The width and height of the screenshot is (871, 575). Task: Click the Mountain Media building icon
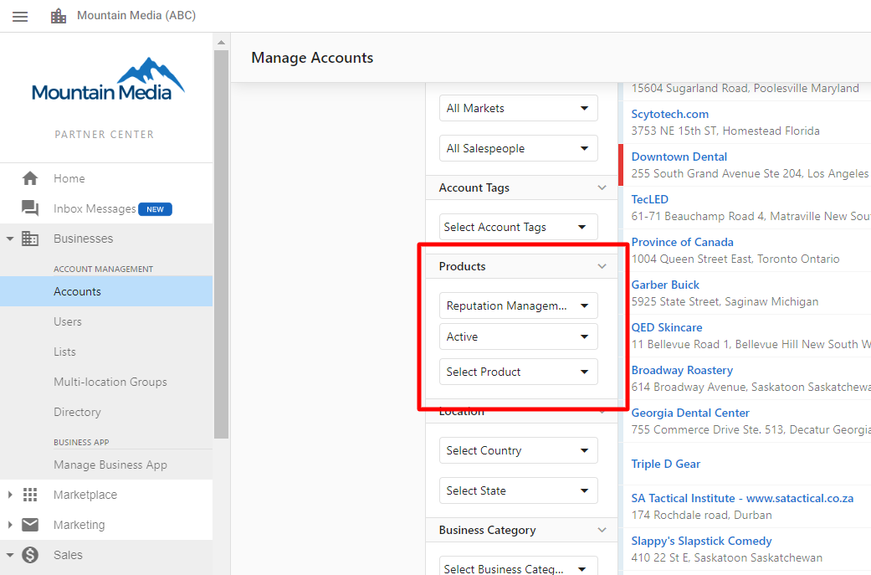click(59, 16)
